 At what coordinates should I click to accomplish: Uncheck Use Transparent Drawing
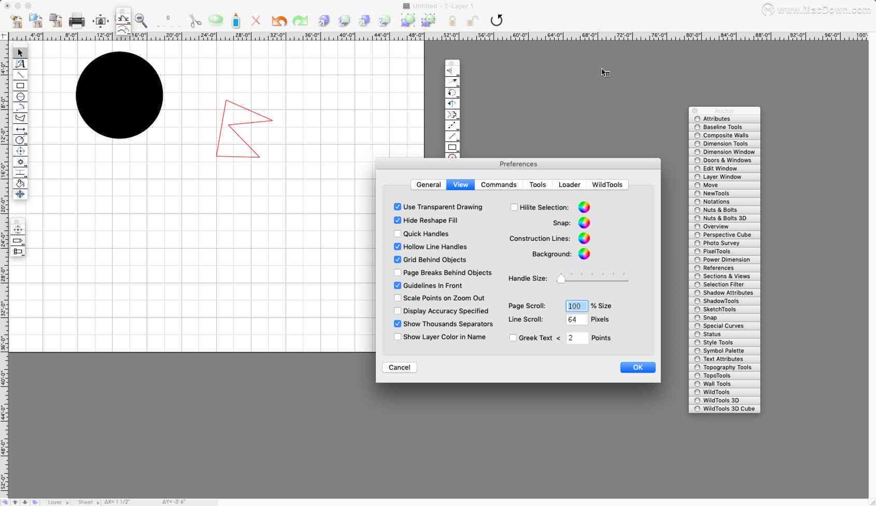pyautogui.click(x=398, y=207)
